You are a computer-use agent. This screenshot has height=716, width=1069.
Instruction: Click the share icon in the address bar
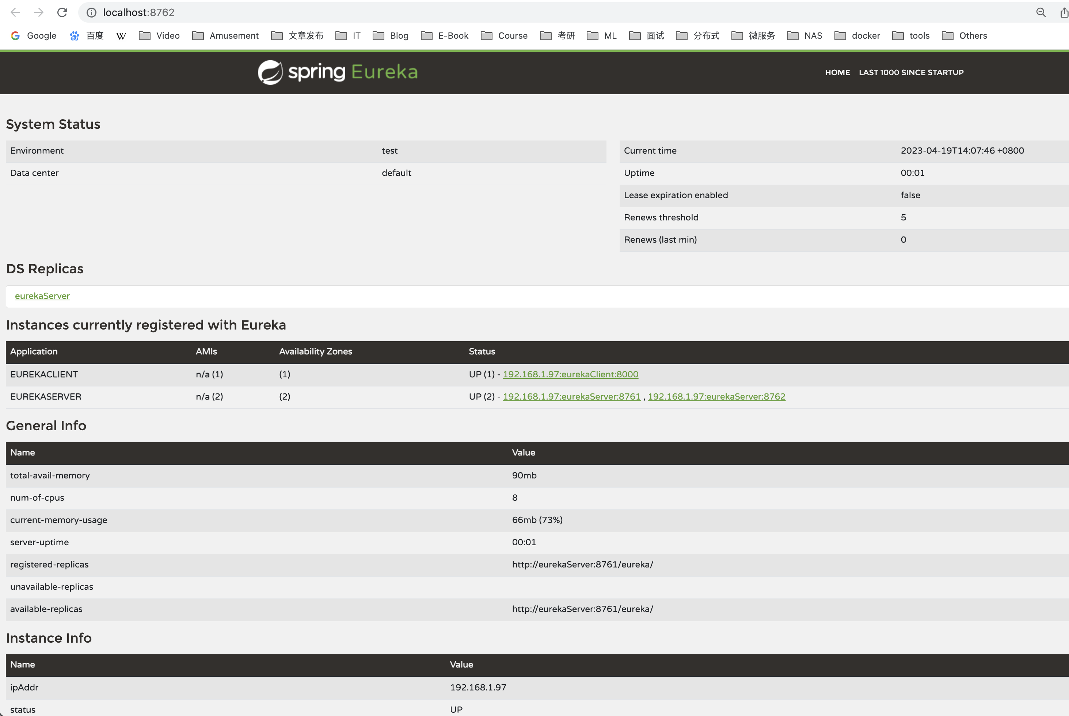[x=1064, y=12]
